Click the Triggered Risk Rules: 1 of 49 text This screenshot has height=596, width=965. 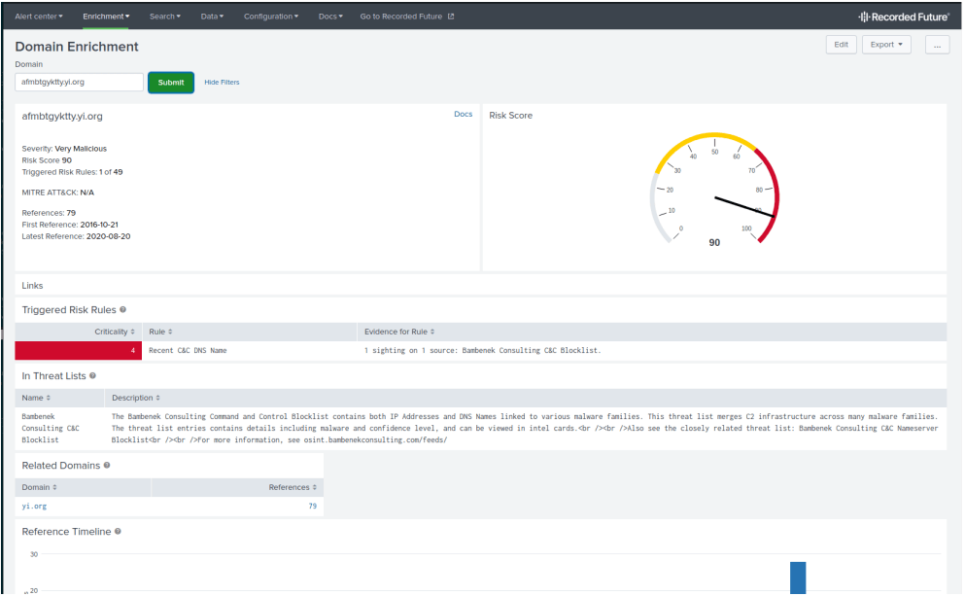(72, 172)
